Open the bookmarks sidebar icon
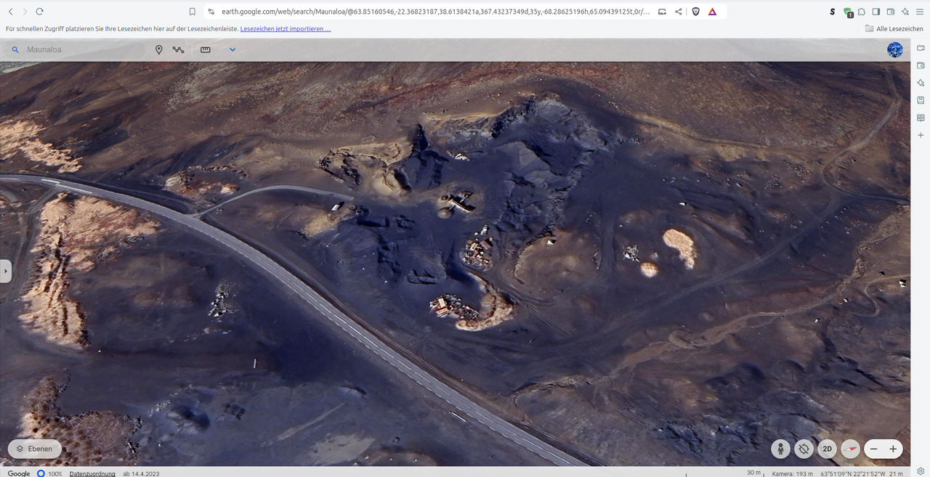 click(921, 100)
